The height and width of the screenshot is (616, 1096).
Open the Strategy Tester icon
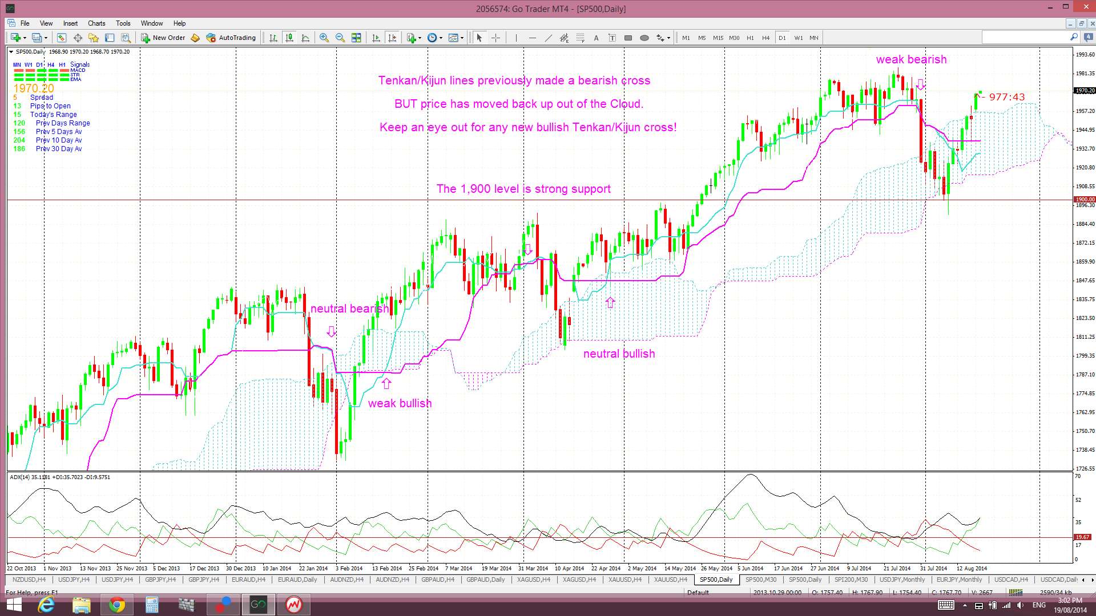tap(126, 38)
